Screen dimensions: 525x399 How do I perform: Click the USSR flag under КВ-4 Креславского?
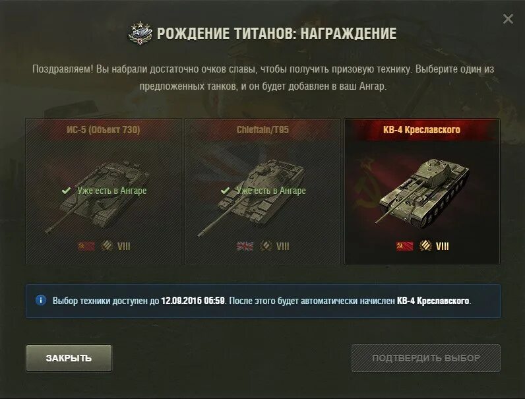[x=405, y=246]
